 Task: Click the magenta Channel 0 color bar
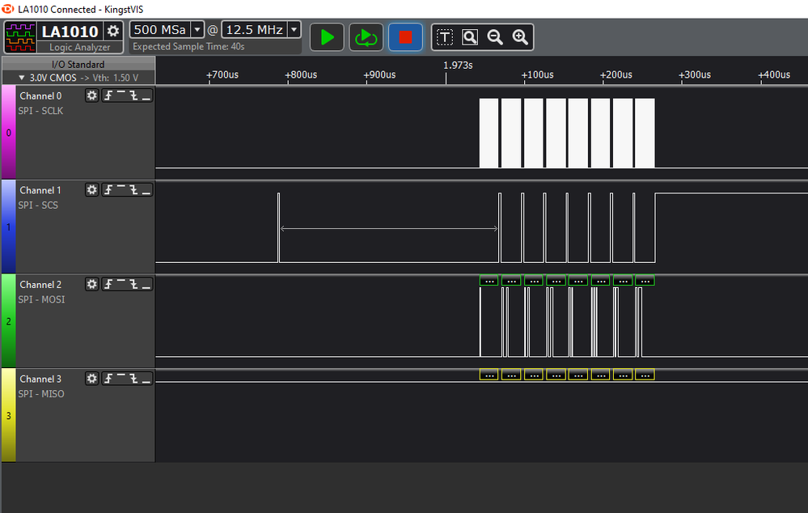pyautogui.click(x=9, y=132)
